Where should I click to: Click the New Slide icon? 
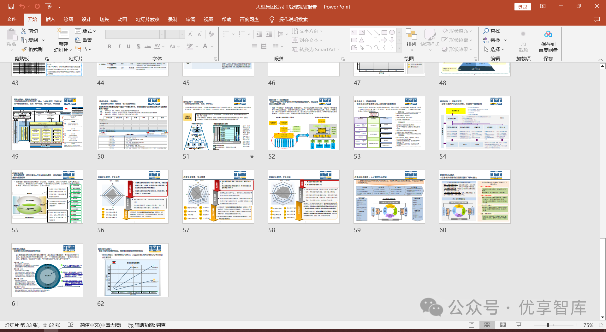63,34
